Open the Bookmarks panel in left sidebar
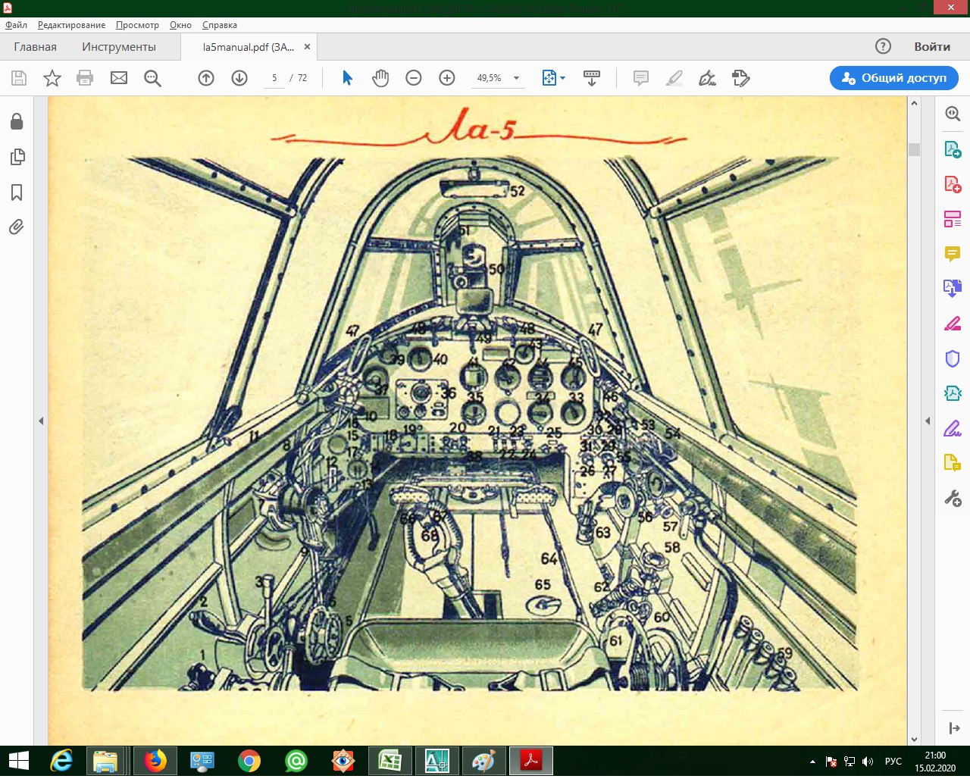The width and height of the screenshot is (970, 779). click(x=17, y=192)
